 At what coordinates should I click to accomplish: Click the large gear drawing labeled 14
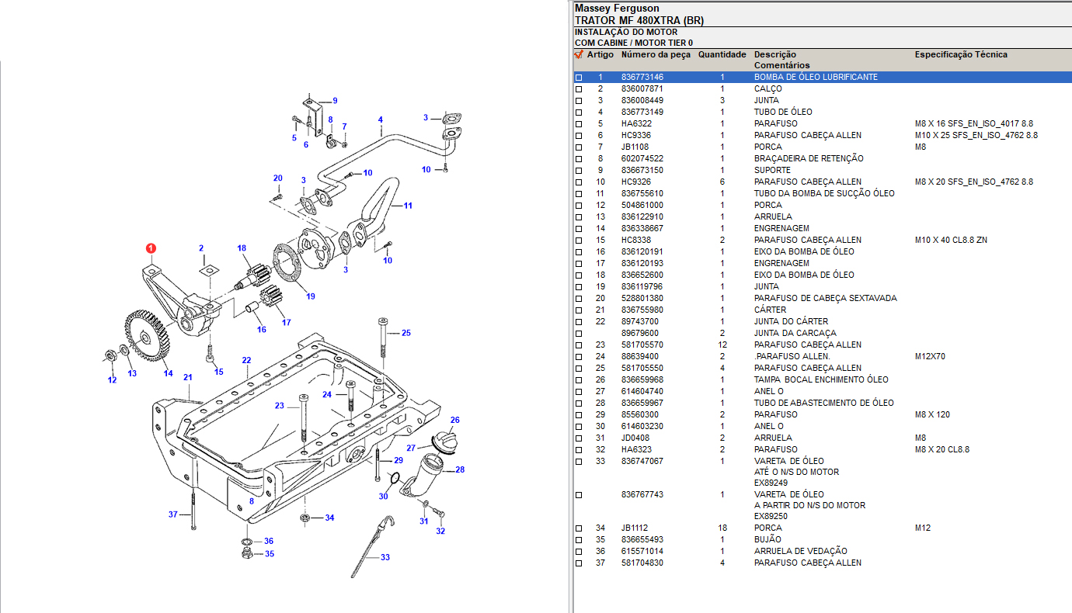pos(144,334)
